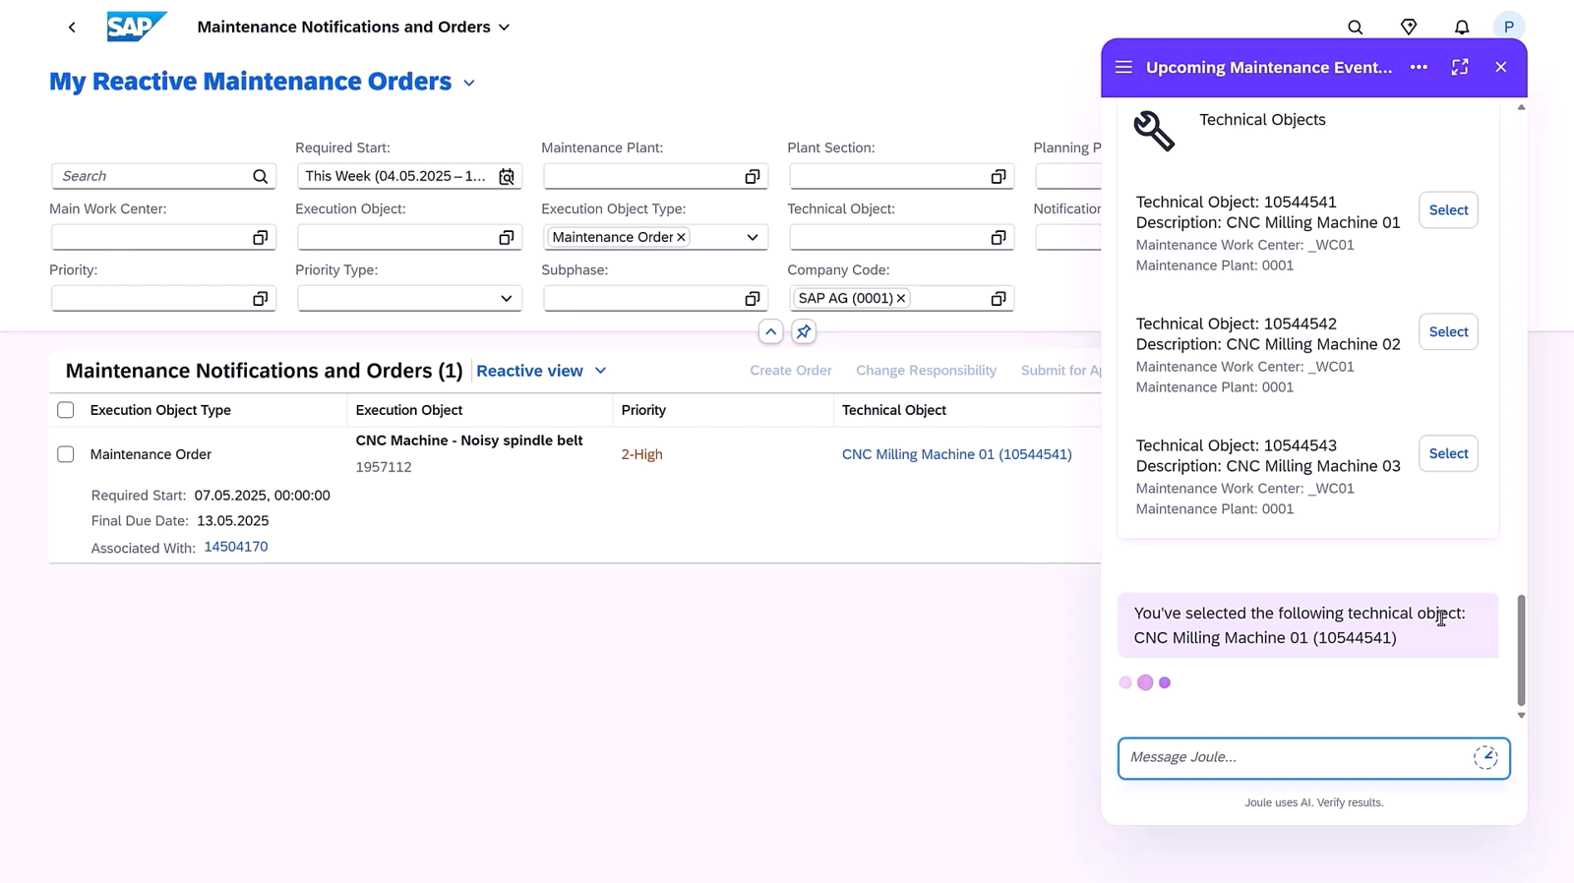This screenshot has height=883, width=1574.
Task: Open My Reactive Maintenance Orders variant dropdown
Action: pyautogui.click(x=469, y=83)
